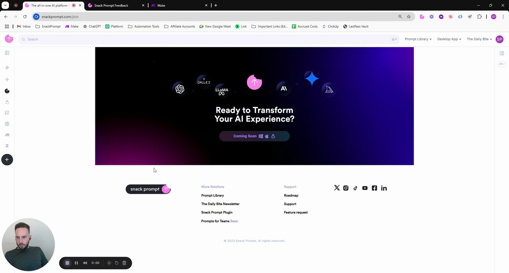This screenshot has width=509, height=273.
Task: Open the LinkedIn social icon
Action: coord(384,188)
